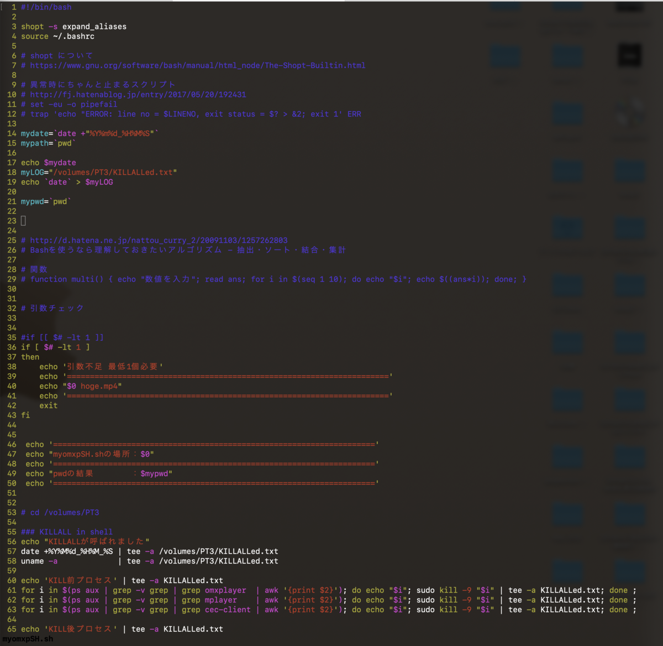Click the gnu.org The-Shopt-Builtin.html URL comment
Screen dimensions: 663x646
tap(193, 65)
